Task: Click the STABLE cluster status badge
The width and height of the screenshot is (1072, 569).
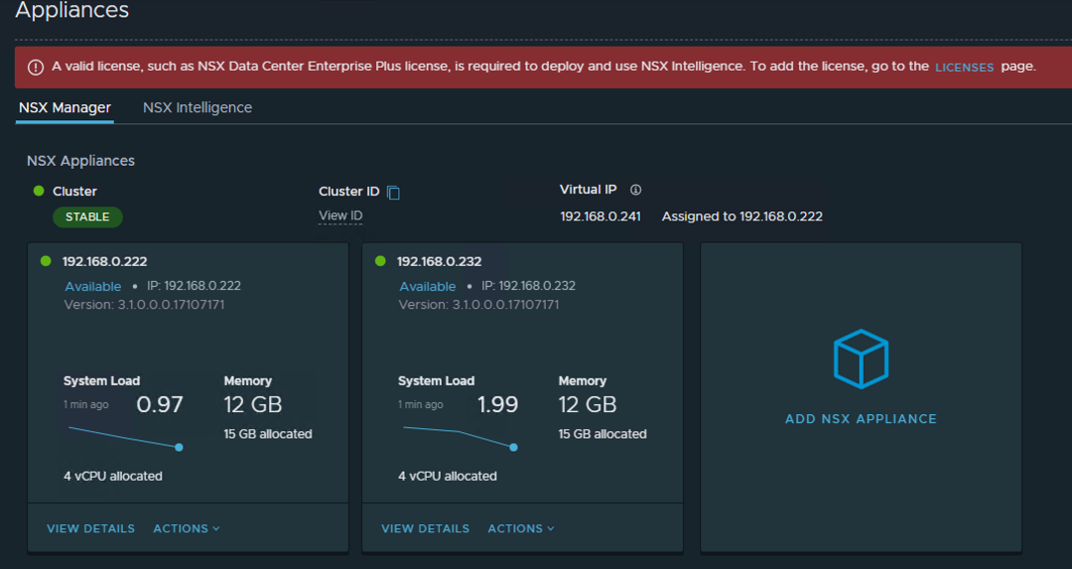Action: coord(87,216)
